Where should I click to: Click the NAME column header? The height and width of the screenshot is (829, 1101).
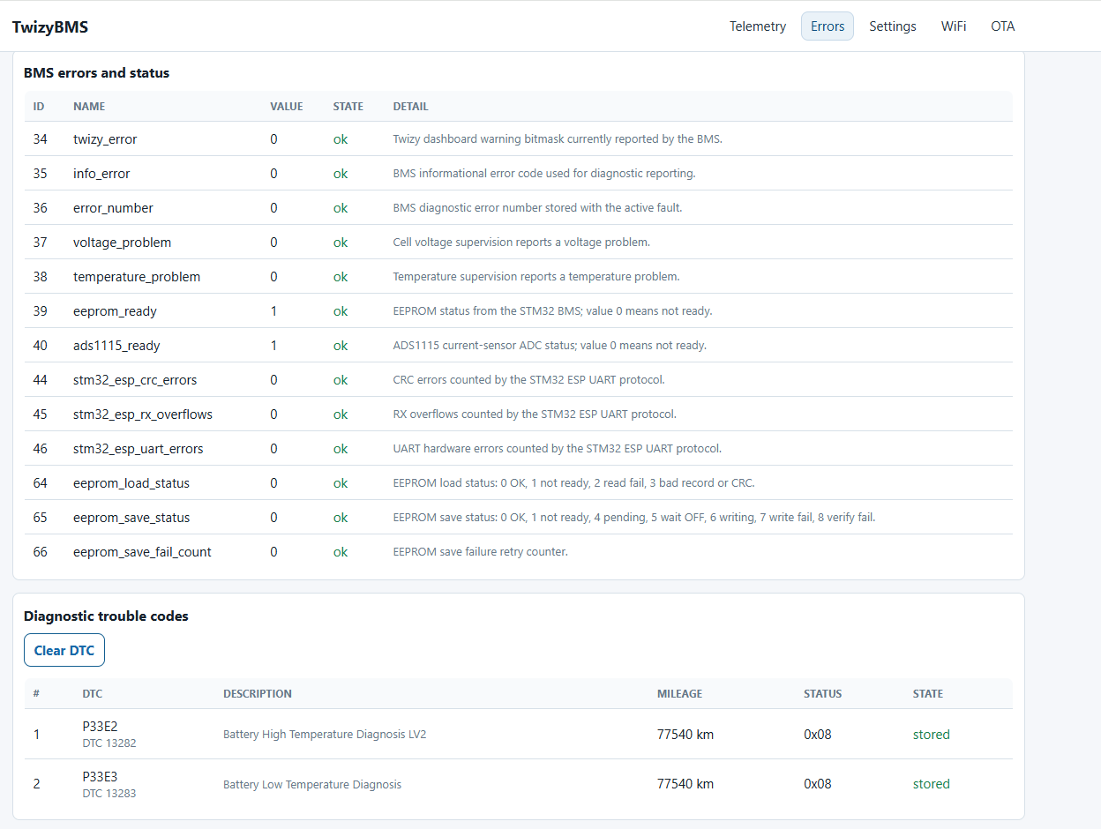[89, 107]
